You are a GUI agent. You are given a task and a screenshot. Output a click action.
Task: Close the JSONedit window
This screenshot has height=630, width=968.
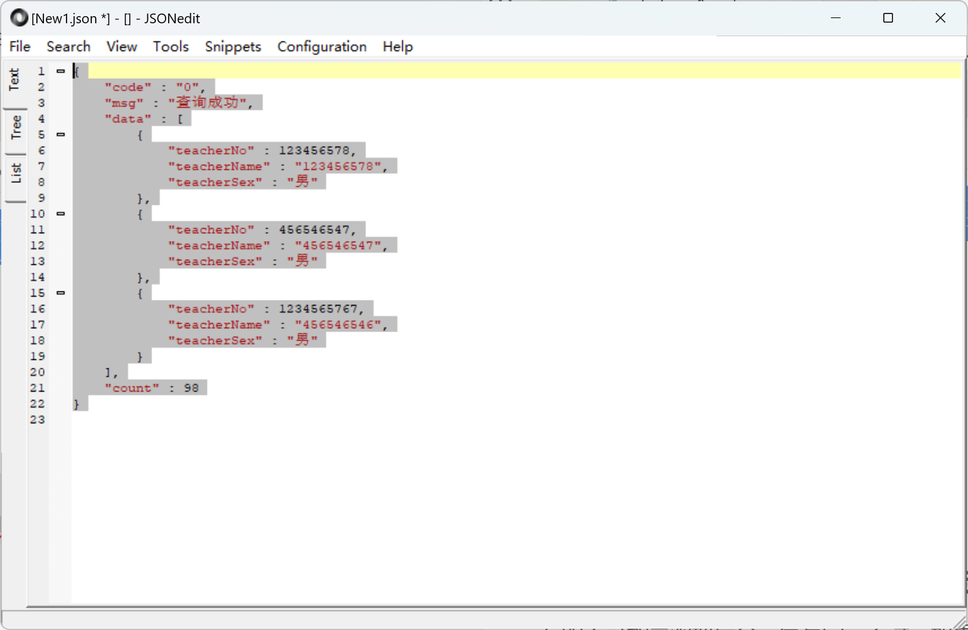click(x=941, y=18)
